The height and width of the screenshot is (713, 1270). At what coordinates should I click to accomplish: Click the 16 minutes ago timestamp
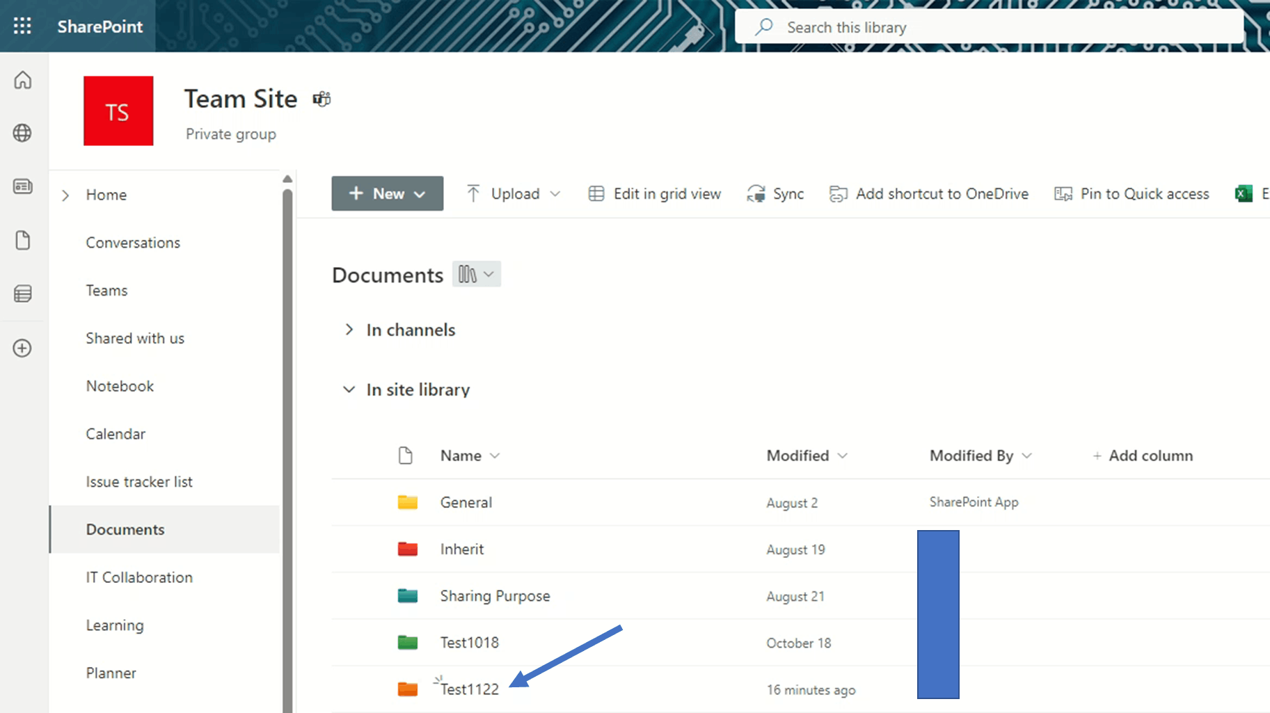(x=811, y=690)
